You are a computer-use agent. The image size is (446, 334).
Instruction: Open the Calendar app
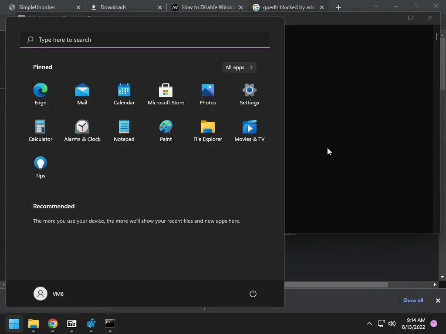[x=124, y=94]
